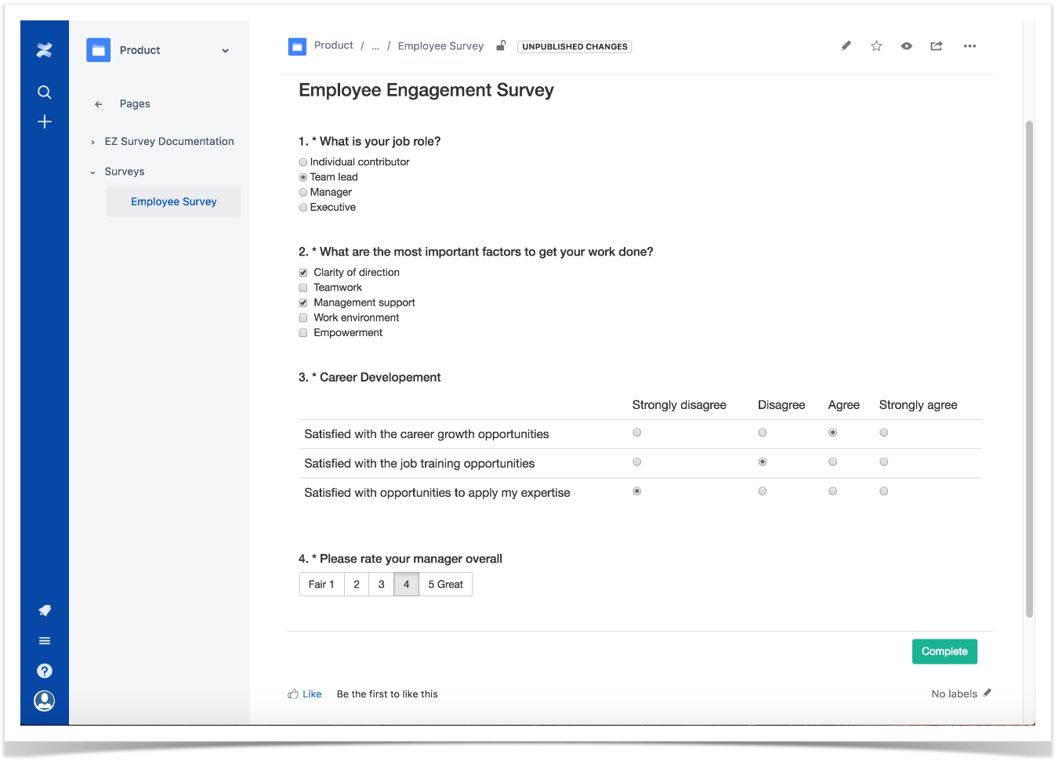Image resolution: width=1062 pixels, height=764 pixels.
Task: Rate manager 2
Action: (x=357, y=585)
